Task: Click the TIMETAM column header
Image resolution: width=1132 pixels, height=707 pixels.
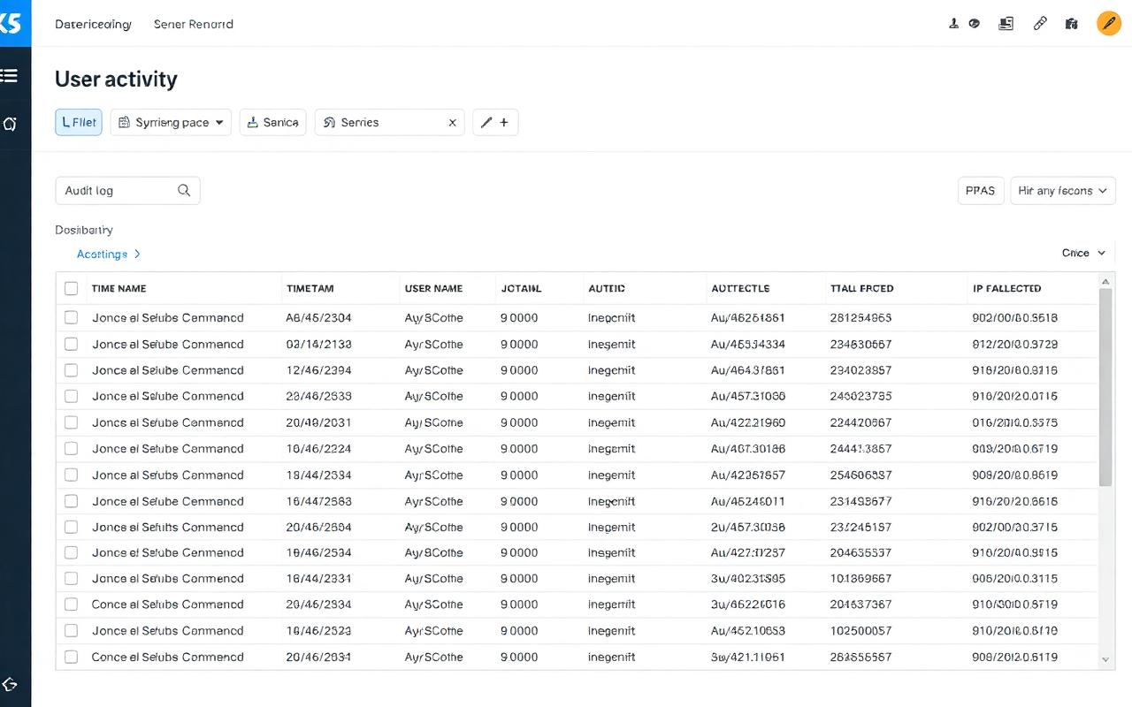Action: click(310, 288)
